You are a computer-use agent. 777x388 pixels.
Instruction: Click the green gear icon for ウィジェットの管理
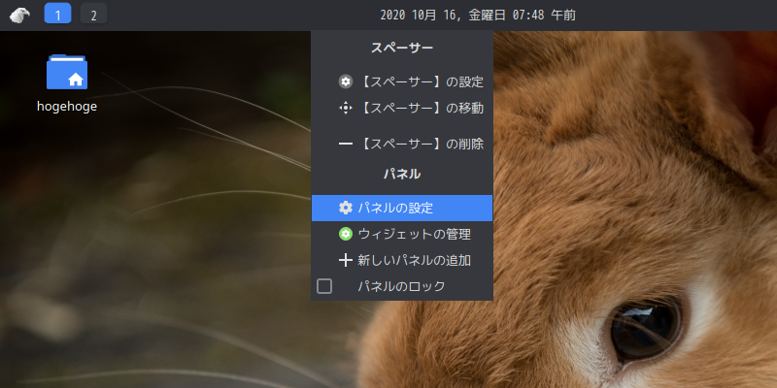click(x=346, y=234)
